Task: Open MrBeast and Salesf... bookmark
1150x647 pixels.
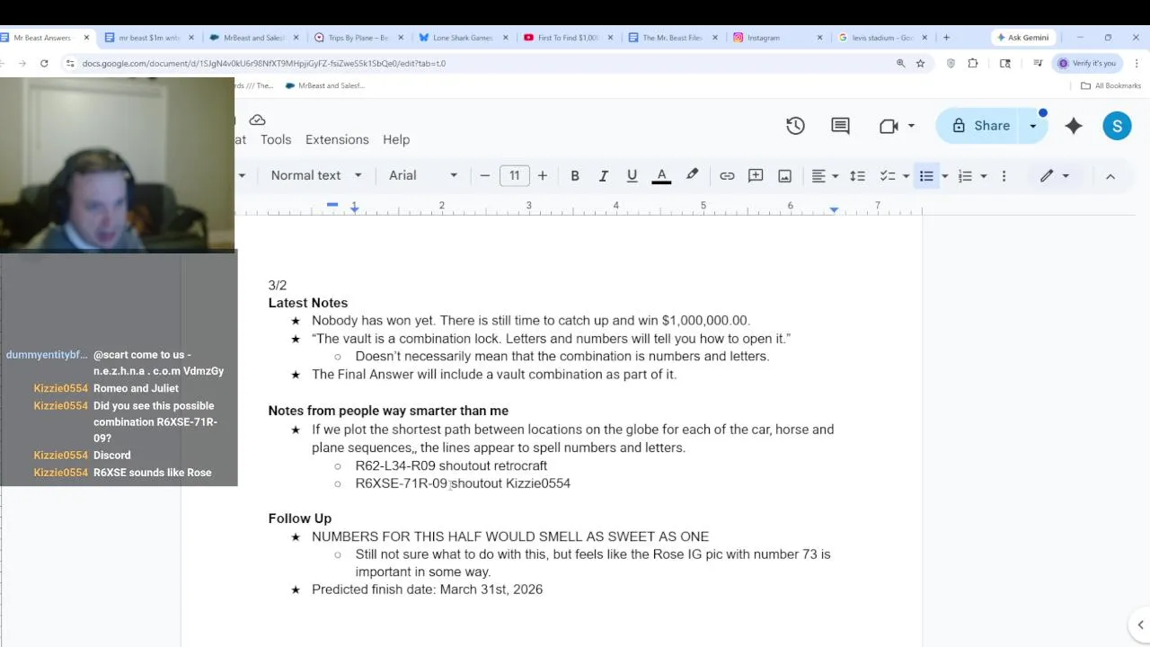Action: tap(325, 85)
